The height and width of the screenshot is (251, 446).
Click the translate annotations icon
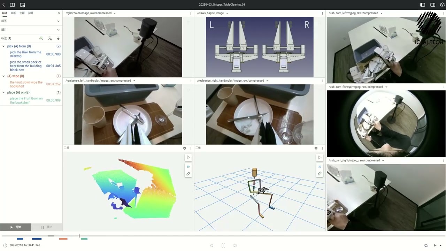click(50, 38)
